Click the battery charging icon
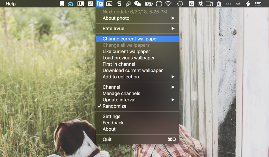This screenshot has height=157, width=269. tap(149, 4)
